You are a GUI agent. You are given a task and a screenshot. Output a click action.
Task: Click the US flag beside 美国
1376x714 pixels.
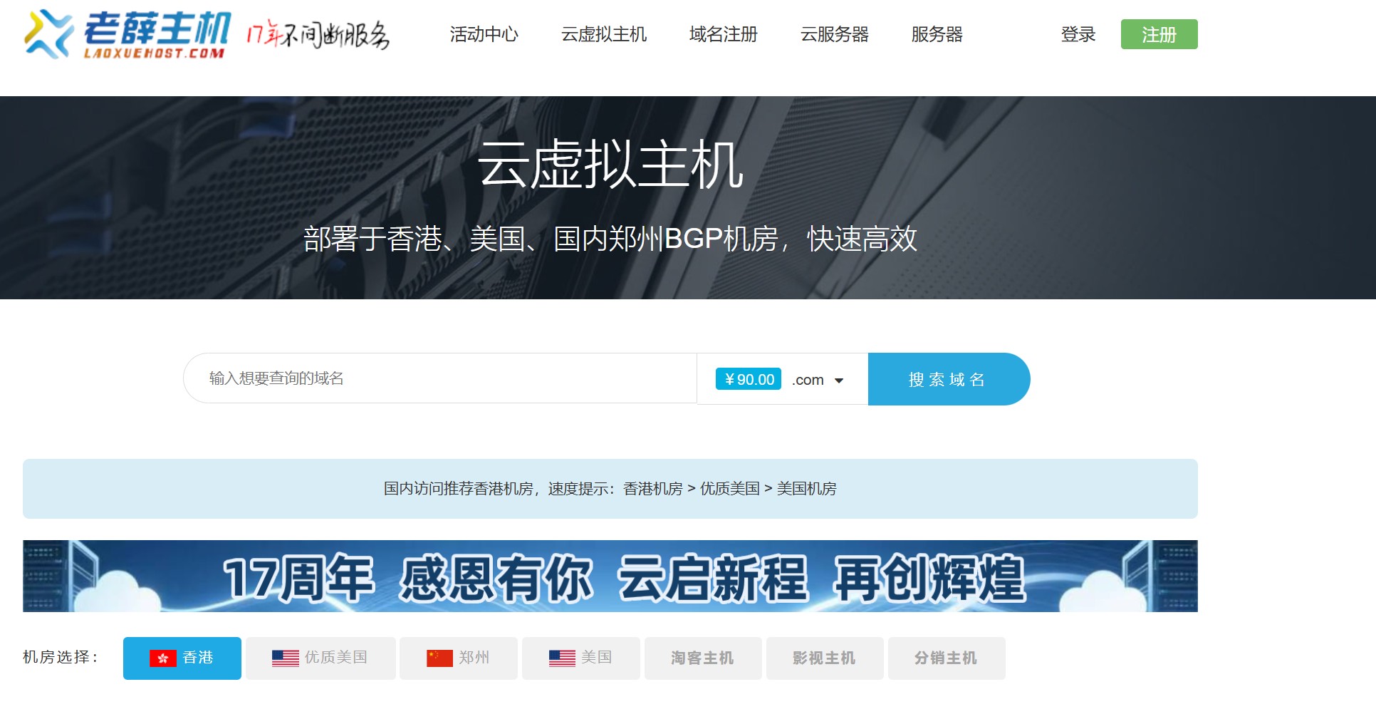click(x=562, y=658)
